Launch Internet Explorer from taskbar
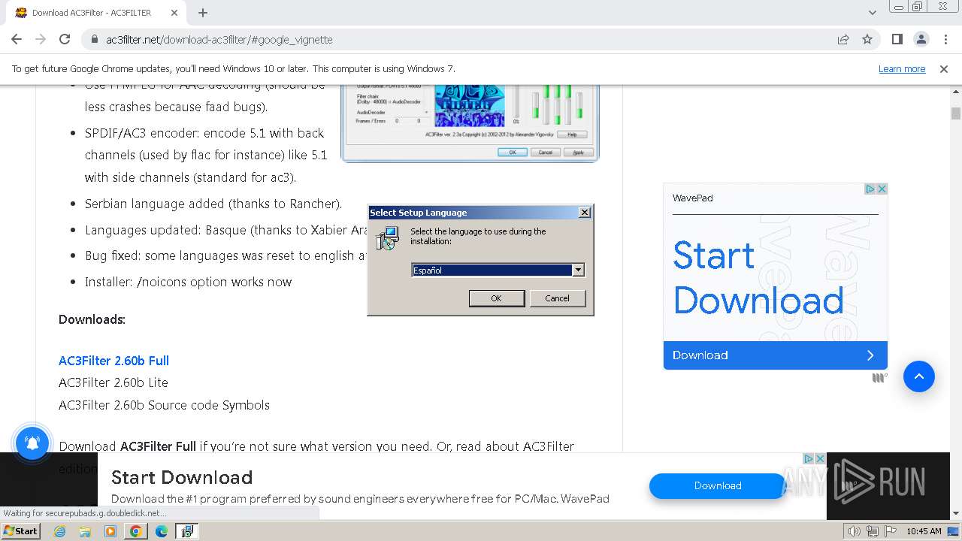 click(59, 531)
